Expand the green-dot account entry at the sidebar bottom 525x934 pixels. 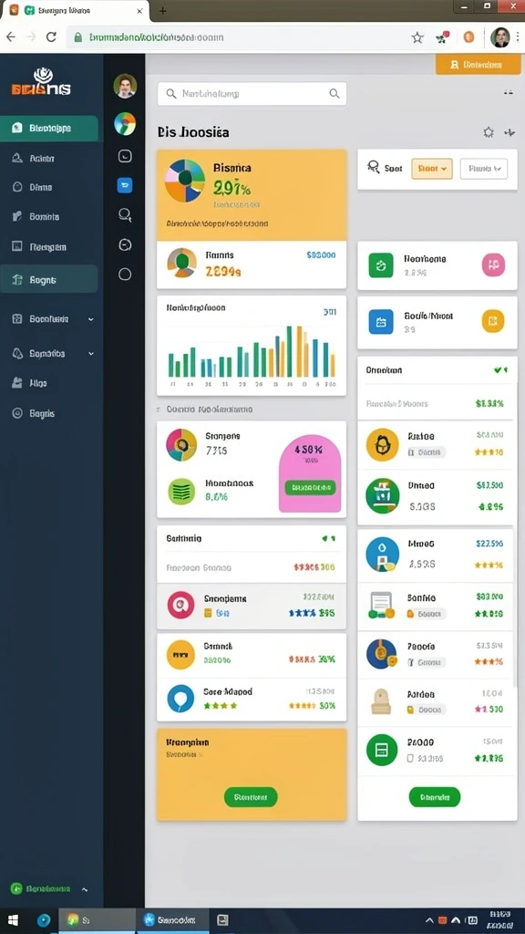[50, 888]
